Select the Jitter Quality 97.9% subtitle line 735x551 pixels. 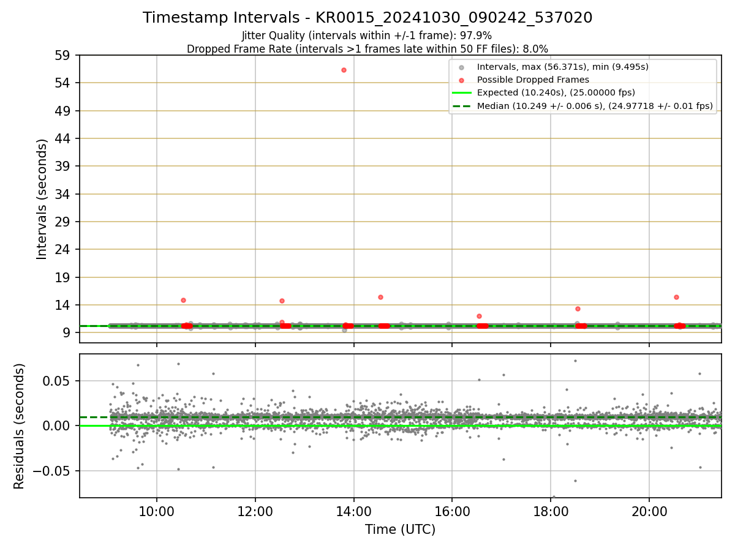(367, 36)
